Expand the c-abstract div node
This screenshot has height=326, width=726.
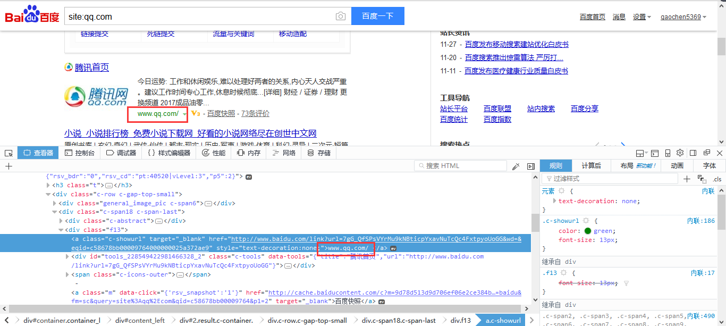(x=61, y=221)
